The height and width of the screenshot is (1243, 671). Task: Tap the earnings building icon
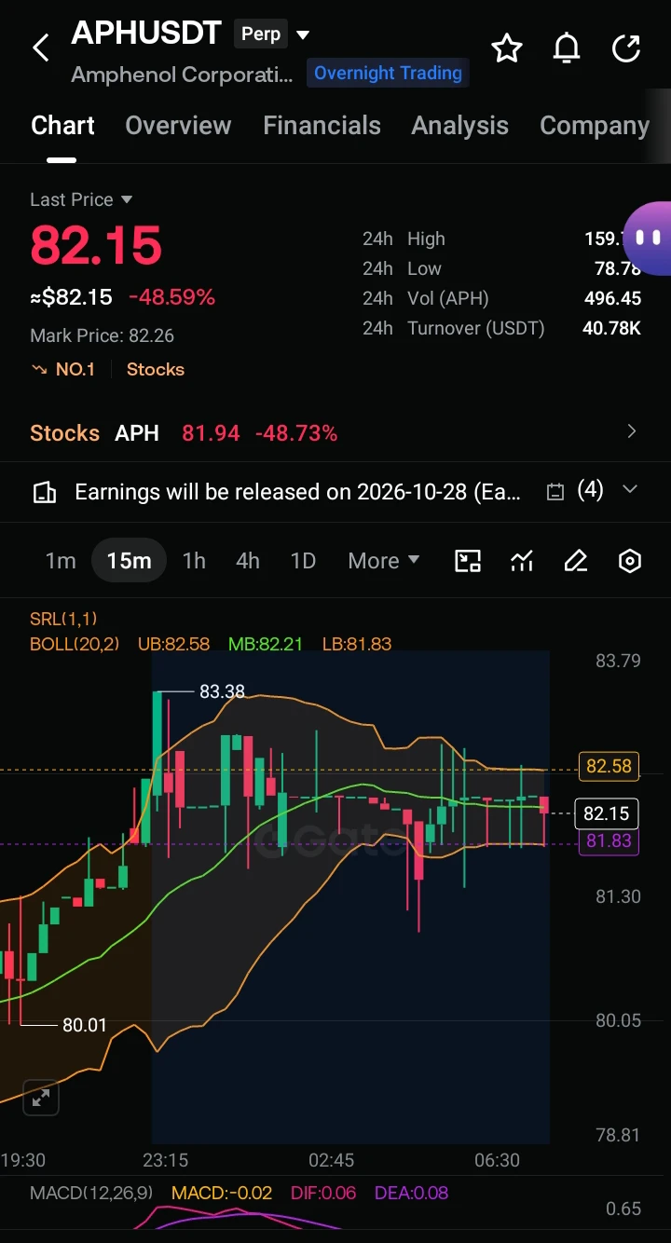44,492
